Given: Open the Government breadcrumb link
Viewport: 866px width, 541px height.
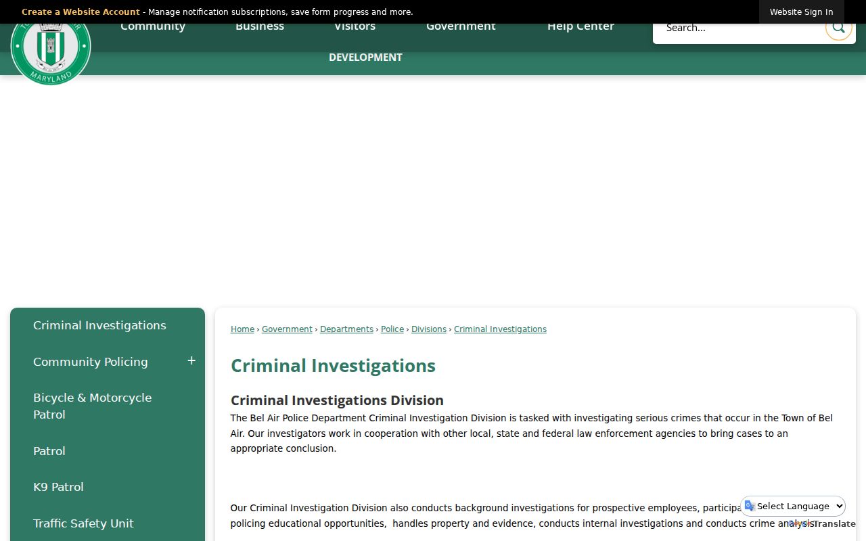Looking at the screenshot, I should click(x=287, y=329).
